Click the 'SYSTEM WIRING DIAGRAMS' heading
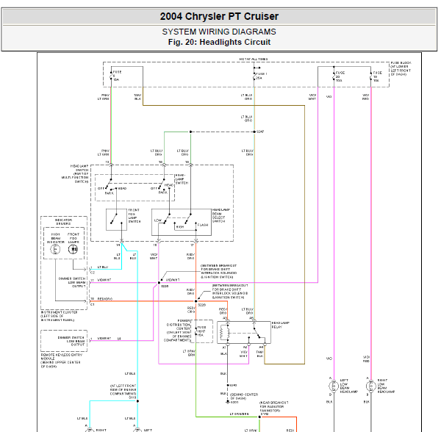The height and width of the screenshot is (432, 441). 219,32
